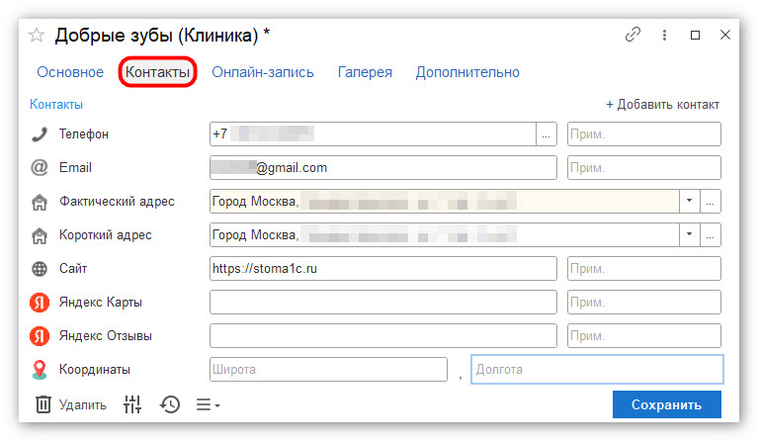Viewport: 759px width, 442px height.
Task: Focus the Телефон note field
Action: 643,134
